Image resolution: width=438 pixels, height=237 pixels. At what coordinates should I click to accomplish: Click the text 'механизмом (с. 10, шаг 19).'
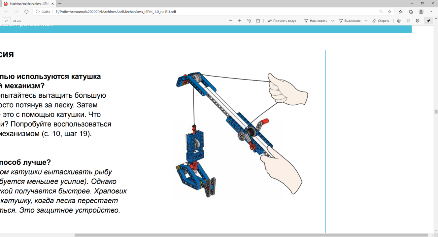click(x=45, y=134)
